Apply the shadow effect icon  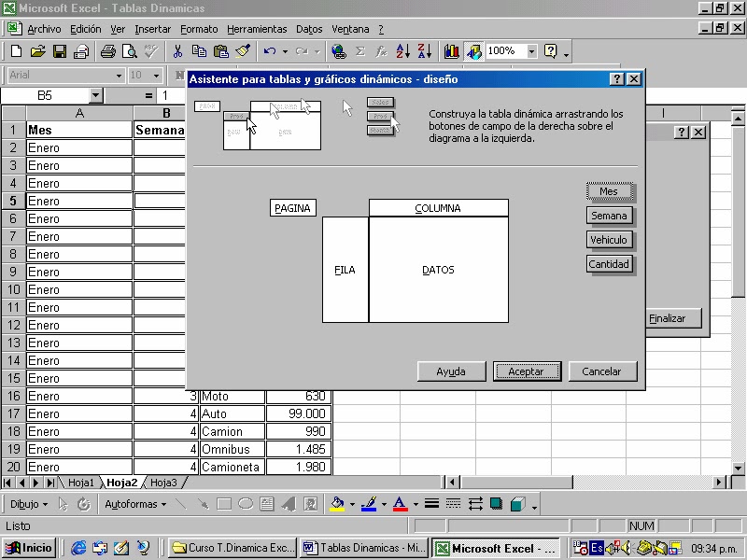pos(497,504)
